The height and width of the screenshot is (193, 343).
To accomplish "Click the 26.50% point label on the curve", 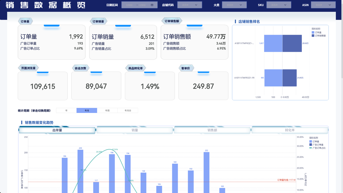I will point(99,152).
